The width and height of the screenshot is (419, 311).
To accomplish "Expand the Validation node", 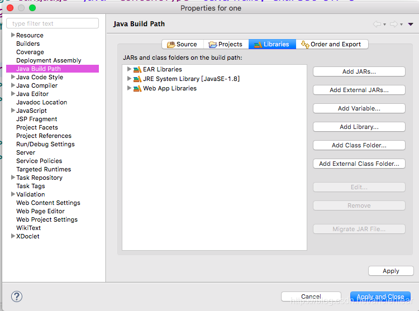I will [x=12, y=194].
